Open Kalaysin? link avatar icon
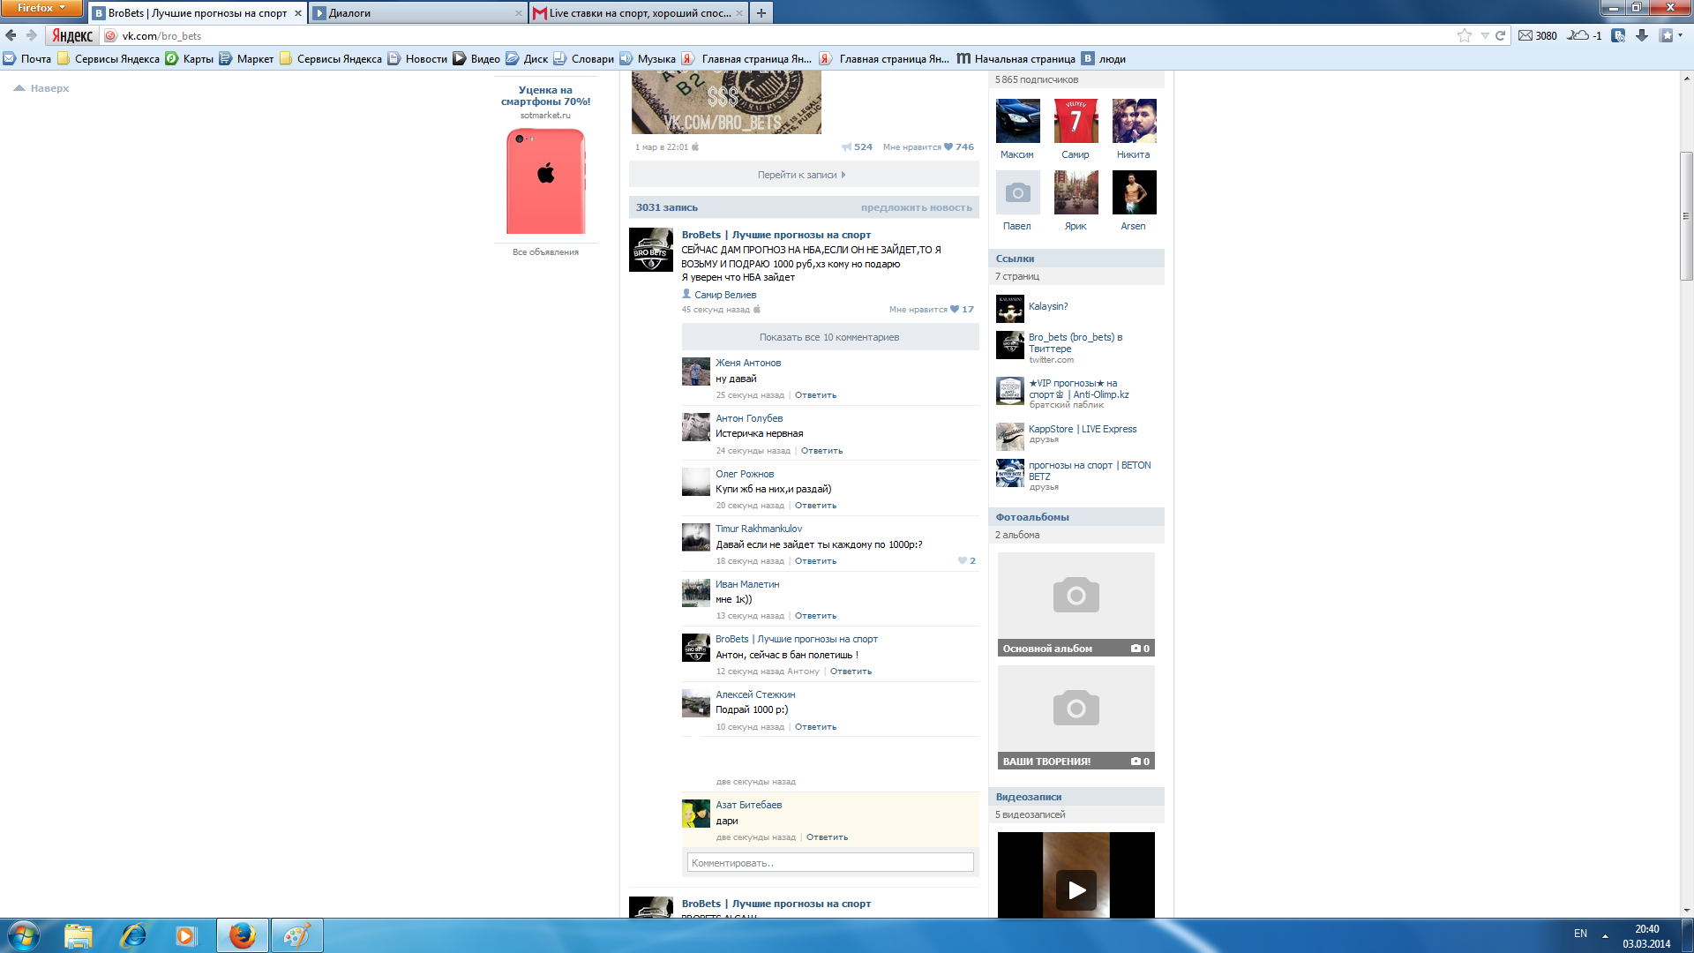The image size is (1694, 953). pos(1010,308)
